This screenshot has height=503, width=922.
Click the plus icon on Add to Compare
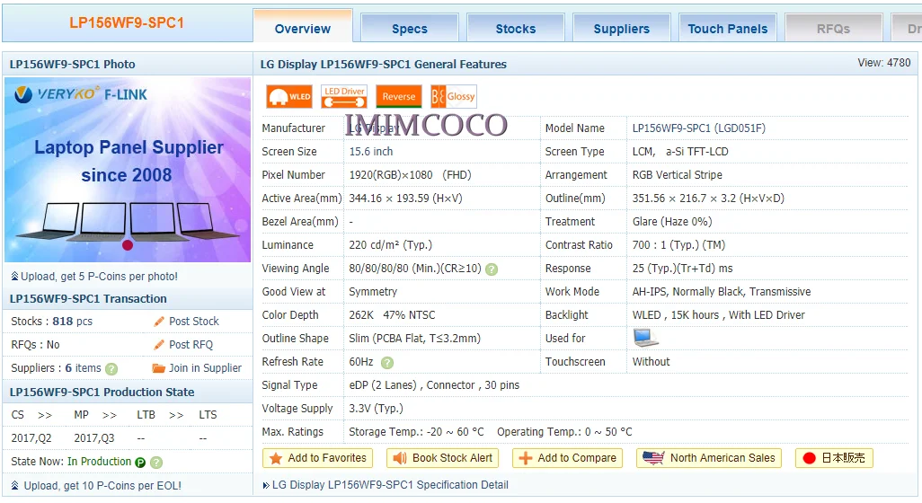click(x=526, y=458)
